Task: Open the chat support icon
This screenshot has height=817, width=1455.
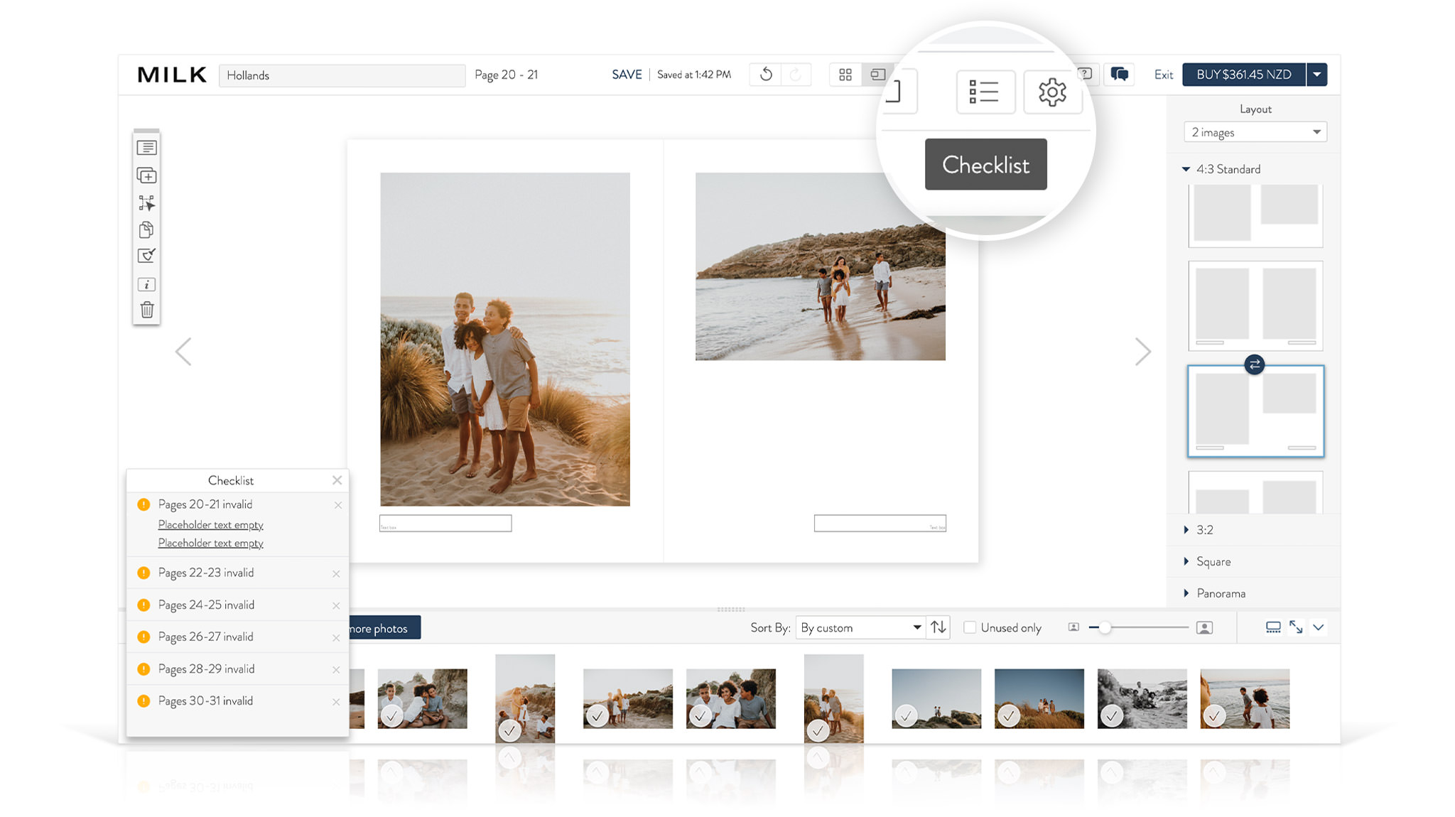Action: [x=1120, y=75]
